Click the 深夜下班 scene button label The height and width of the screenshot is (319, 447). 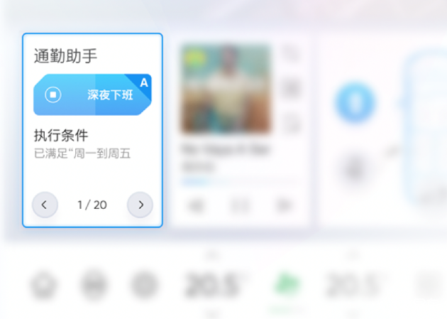click(x=110, y=94)
